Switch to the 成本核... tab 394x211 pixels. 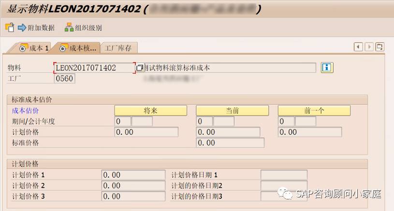tap(78, 48)
